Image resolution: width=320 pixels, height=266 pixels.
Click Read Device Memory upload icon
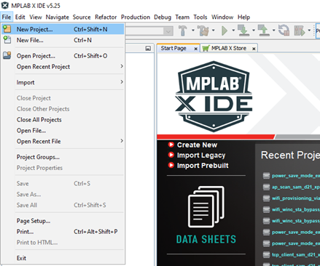[x=264, y=31]
